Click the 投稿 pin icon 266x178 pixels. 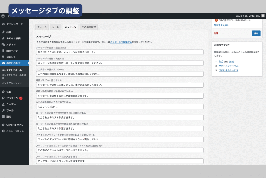(3, 32)
